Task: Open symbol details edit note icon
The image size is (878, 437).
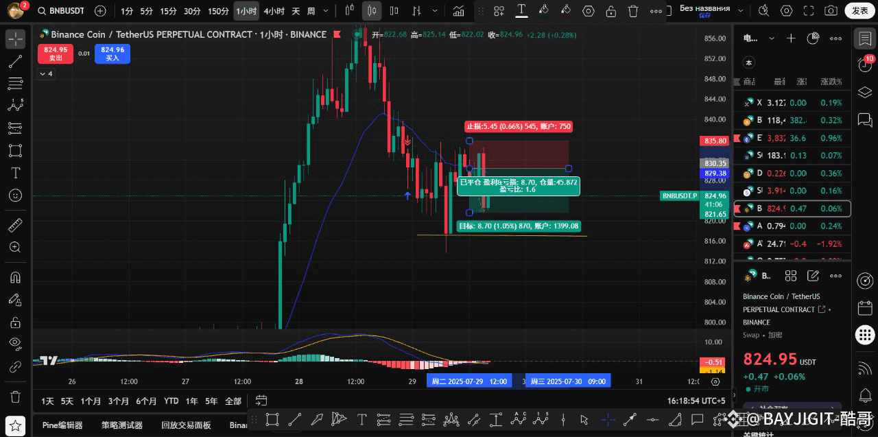Action: (813, 276)
